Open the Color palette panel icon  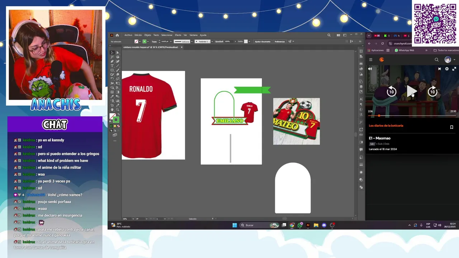[361, 69]
